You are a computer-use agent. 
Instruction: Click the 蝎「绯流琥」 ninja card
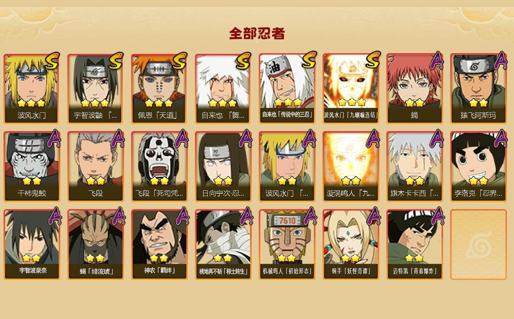click(96, 245)
